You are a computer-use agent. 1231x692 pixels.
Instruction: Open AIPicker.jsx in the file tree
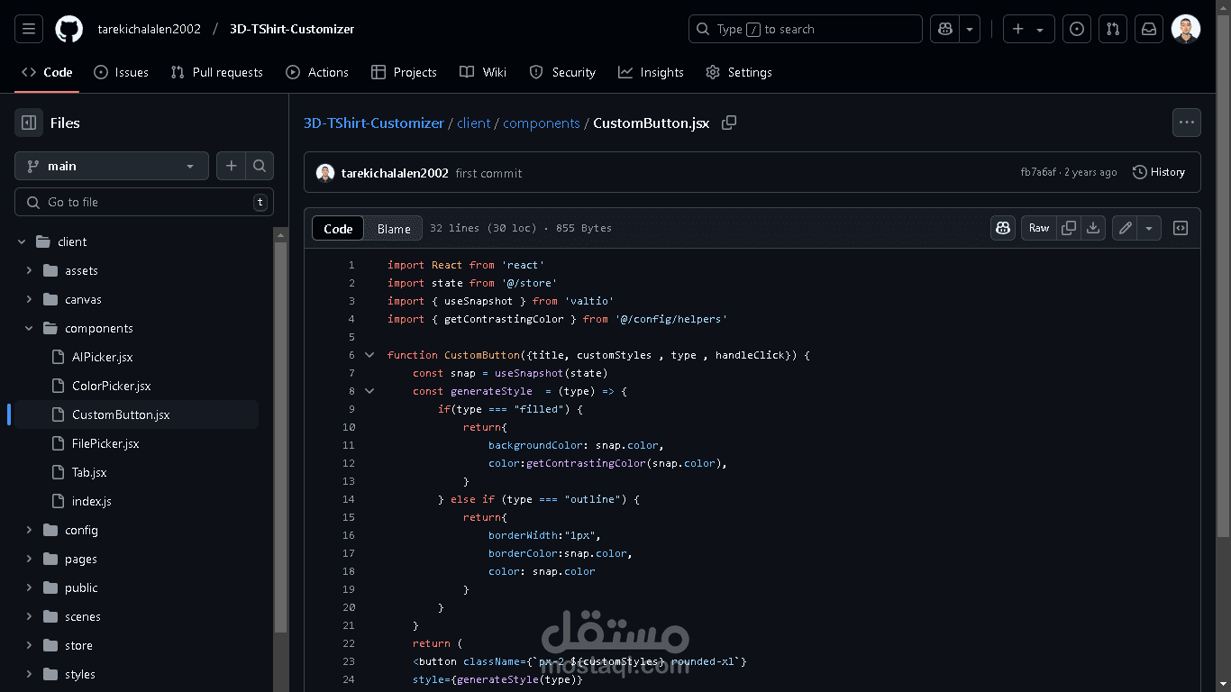[x=102, y=357]
